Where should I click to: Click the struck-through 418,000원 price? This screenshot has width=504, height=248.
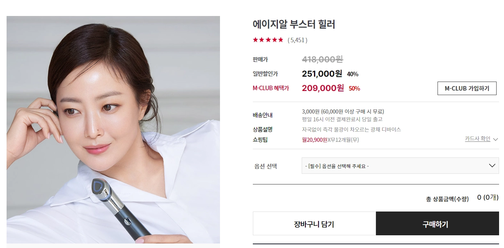click(x=322, y=59)
